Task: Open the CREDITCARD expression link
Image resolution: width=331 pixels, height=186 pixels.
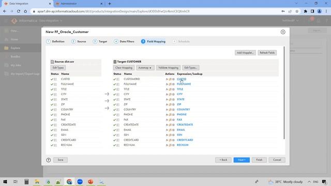Action: (x=185, y=140)
